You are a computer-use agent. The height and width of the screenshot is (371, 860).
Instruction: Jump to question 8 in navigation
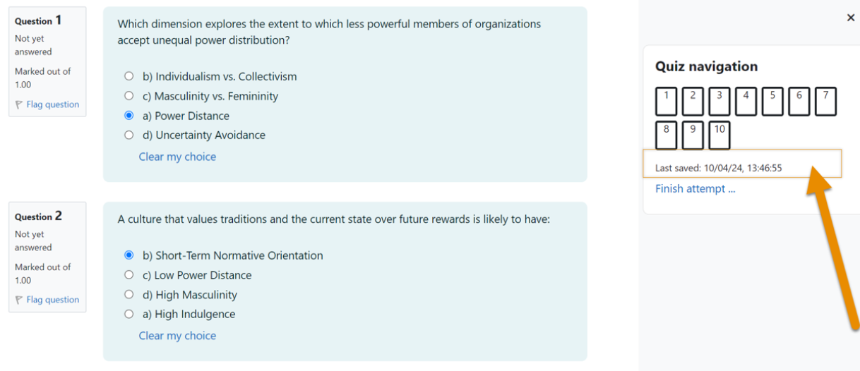[x=666, y=135]
